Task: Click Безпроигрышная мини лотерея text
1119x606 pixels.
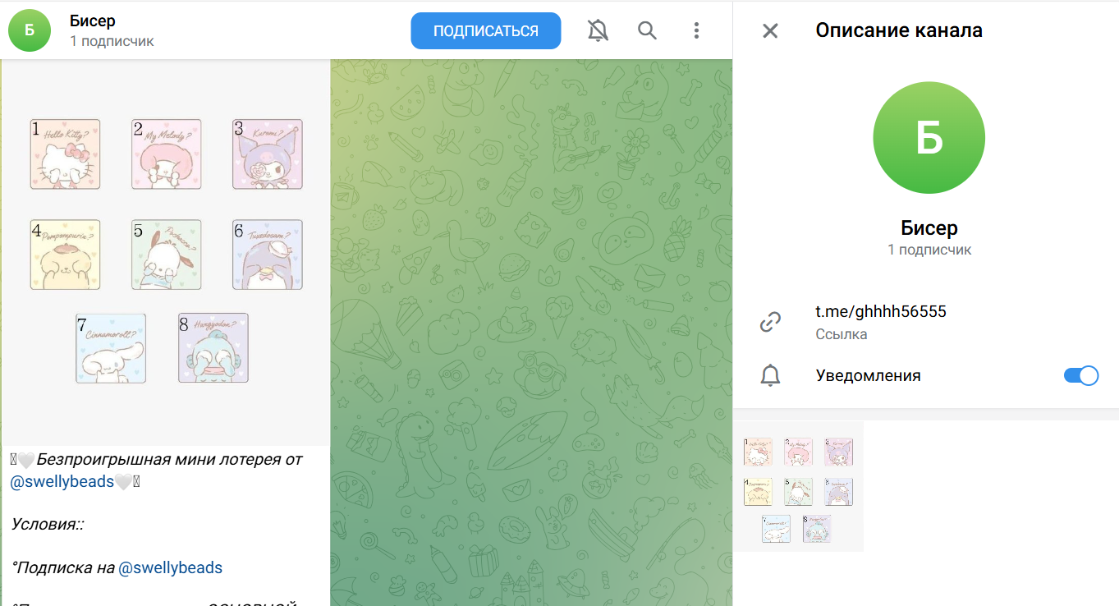Action: click(169, 459)
